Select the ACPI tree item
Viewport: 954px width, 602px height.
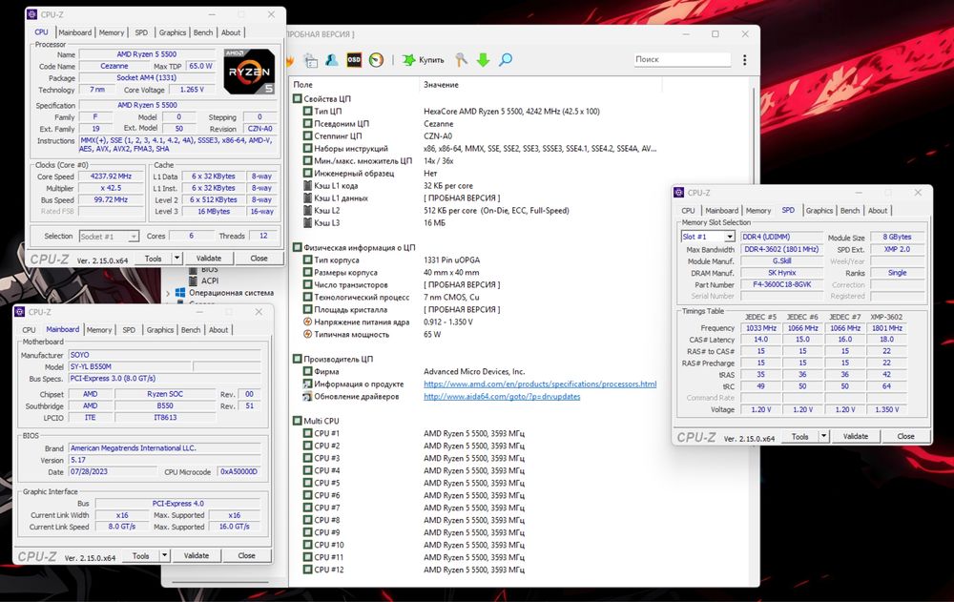pyautogui.click(x=210, y=280)
